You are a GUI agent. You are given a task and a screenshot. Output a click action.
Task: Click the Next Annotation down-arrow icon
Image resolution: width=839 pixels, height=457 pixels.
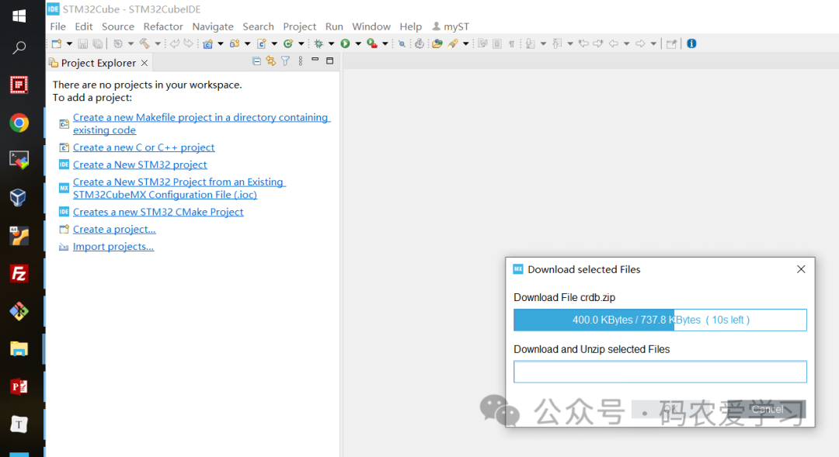pos(530,43)
